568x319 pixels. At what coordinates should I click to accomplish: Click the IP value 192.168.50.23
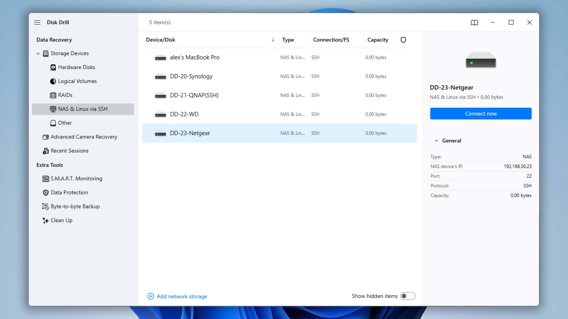pos(517,166)
